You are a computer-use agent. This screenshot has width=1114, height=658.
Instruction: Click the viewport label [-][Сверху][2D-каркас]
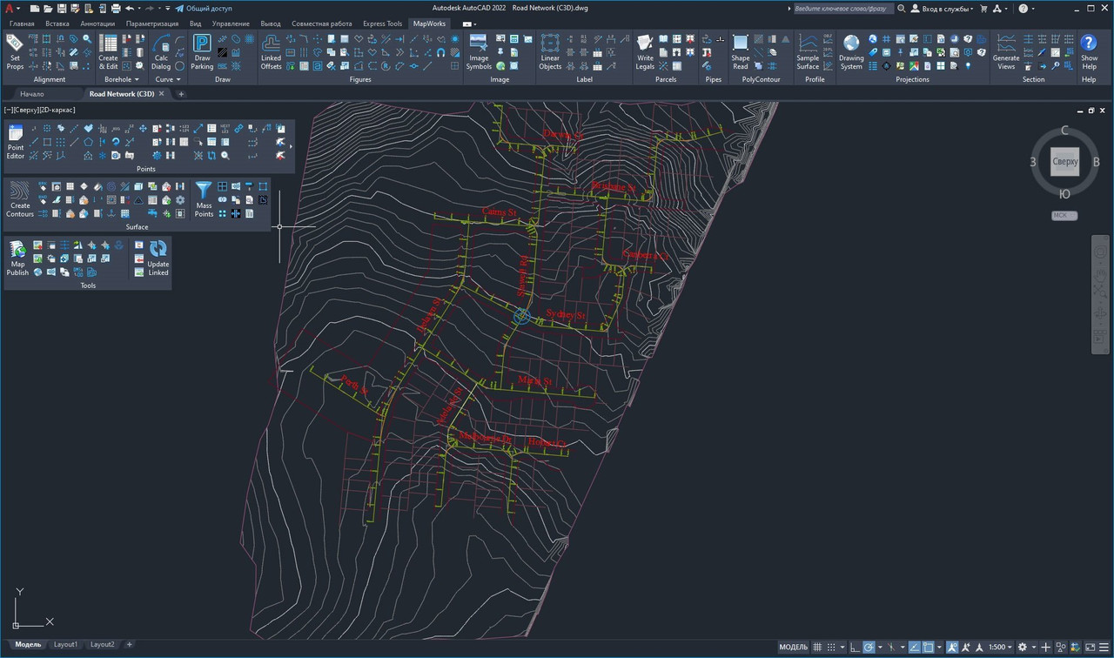[x=39, y=110]
